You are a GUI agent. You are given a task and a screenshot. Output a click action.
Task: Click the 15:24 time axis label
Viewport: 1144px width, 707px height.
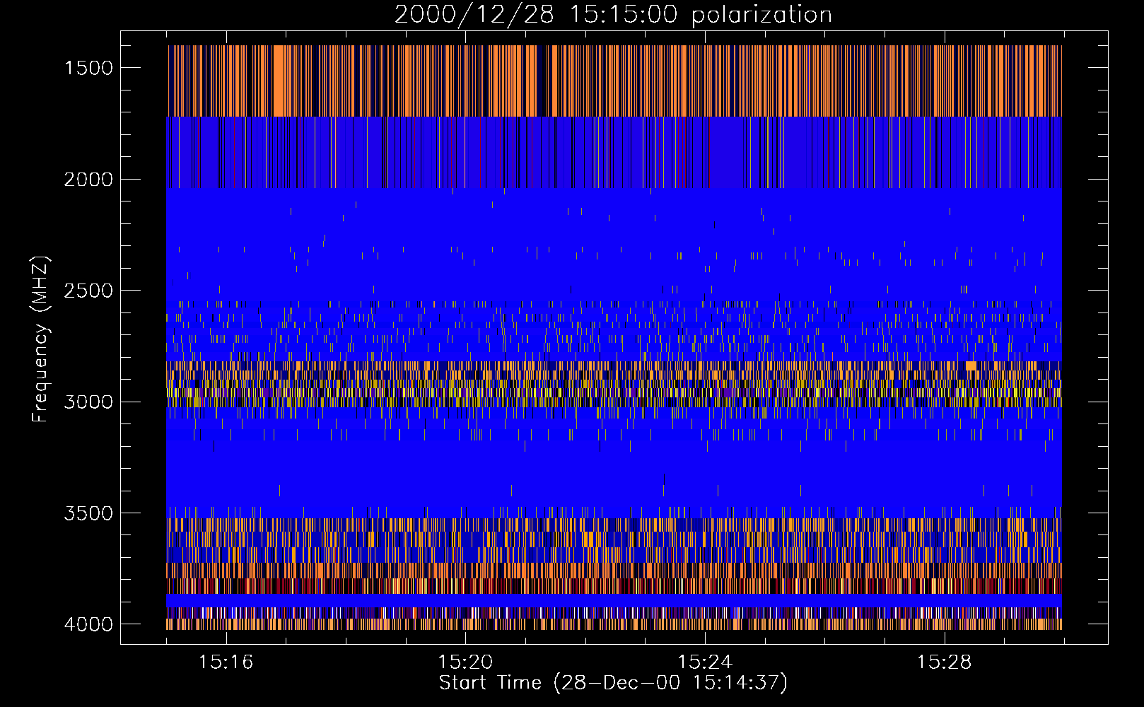[x=705, y=662]
